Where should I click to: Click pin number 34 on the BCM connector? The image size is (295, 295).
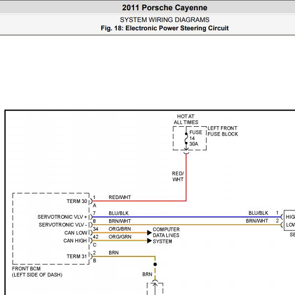coord(95,229)
